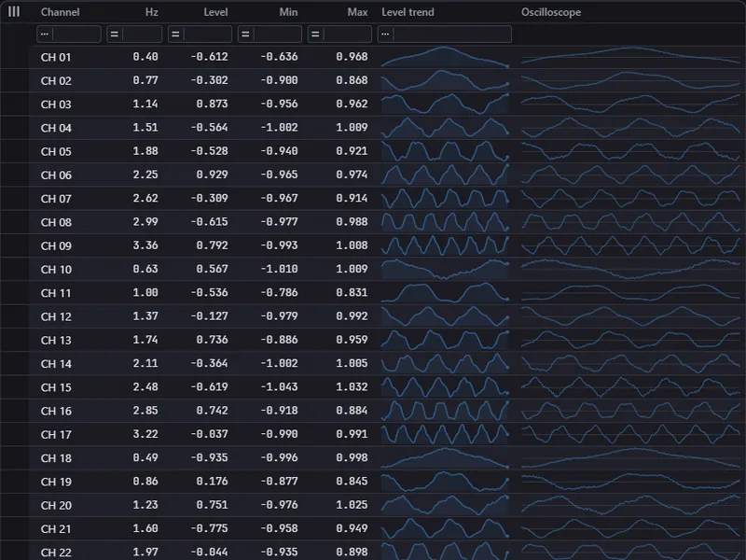Click CH 10 Min value -1.010
The width and height of the screenshot is (746, 560).
tap(279, 269)
